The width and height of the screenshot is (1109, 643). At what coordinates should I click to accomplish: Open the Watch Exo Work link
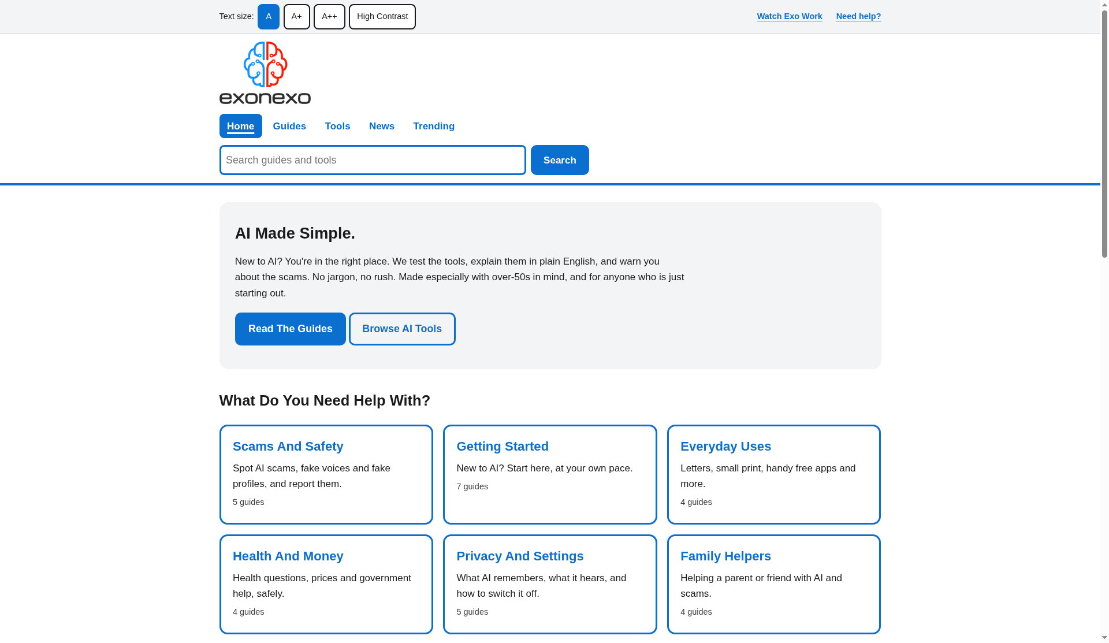(790, 16)
